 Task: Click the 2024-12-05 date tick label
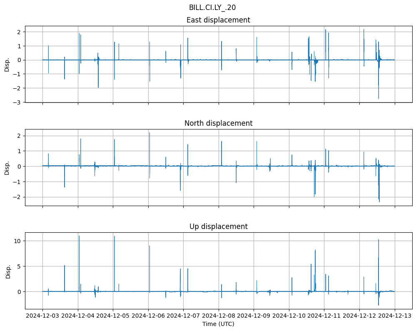(113, 316)
